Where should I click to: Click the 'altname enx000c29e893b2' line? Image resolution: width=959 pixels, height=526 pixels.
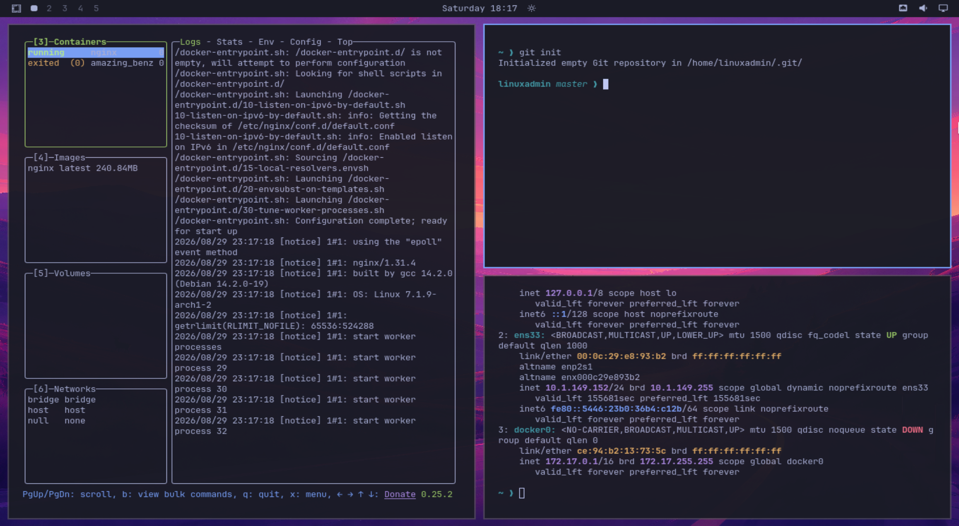coord(579,377)
